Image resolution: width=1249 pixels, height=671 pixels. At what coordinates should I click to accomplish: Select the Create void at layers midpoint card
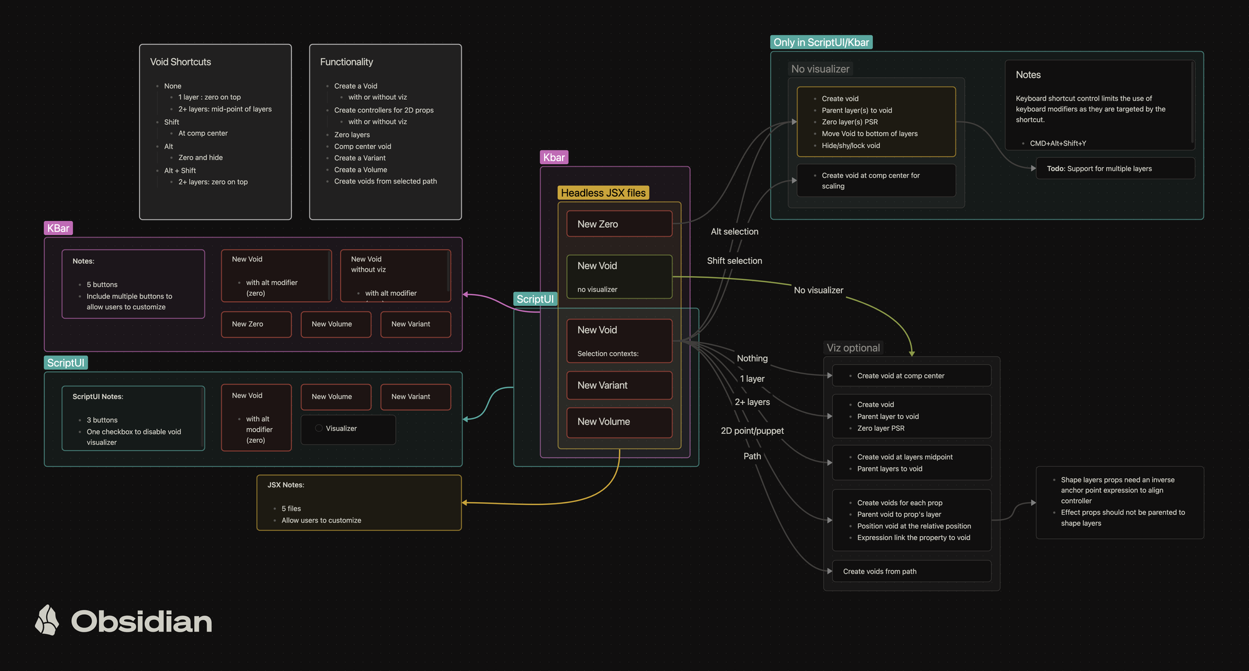[x=912, y=463]
